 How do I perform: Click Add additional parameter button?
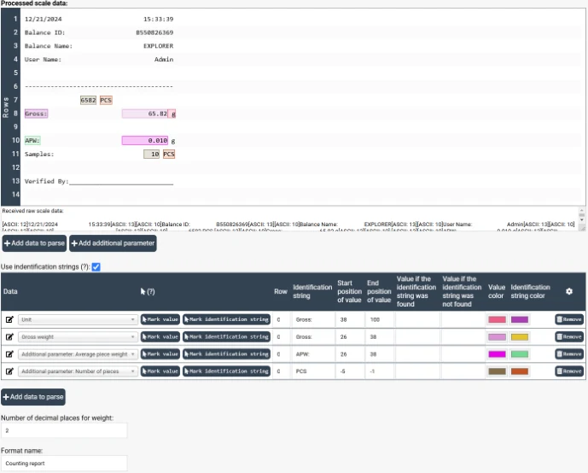[x=113, y=243]
